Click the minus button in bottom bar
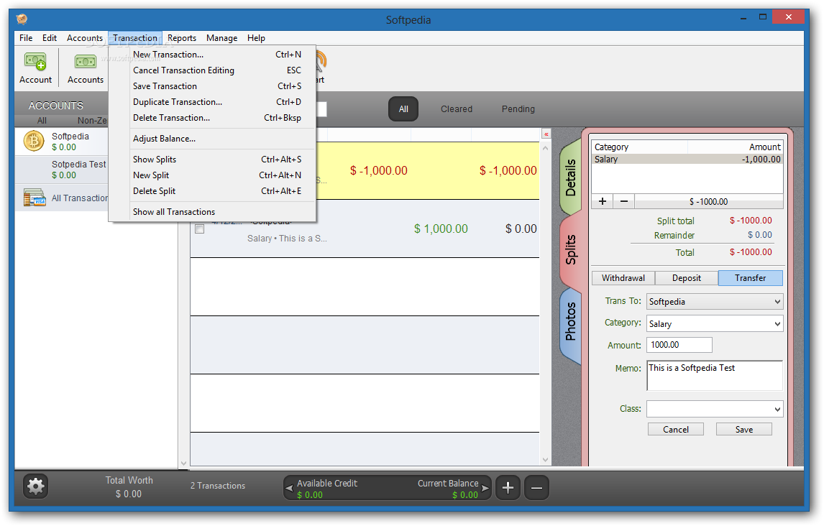The height and width of the screenshot is (526, 824). pyautogui.click(x=536, y=488)
